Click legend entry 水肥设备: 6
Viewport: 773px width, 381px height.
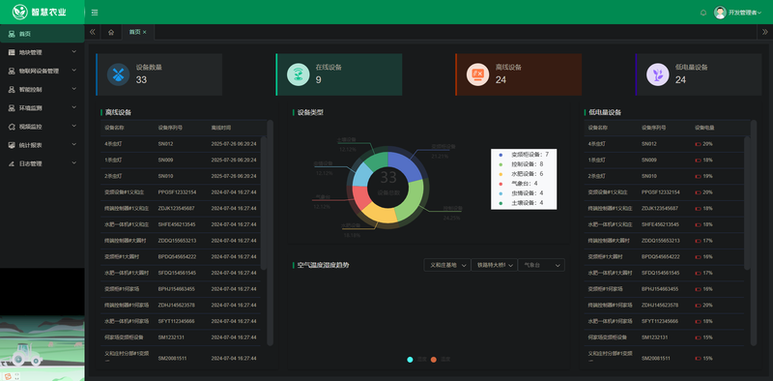[x=521, y=174]
